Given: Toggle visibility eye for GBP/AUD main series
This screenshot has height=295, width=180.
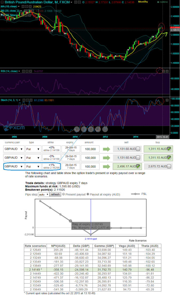Looking at the screenshot, I should [75, 2].
